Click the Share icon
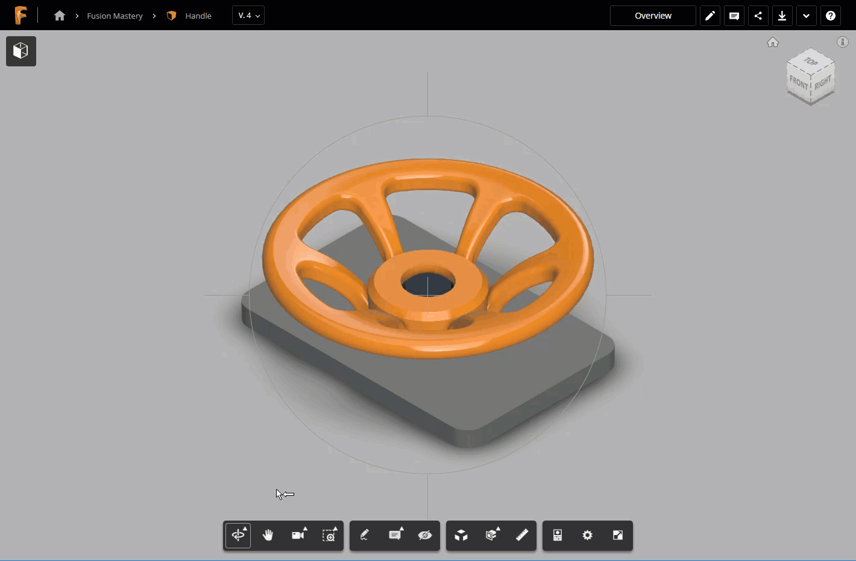 click(758, 16)
